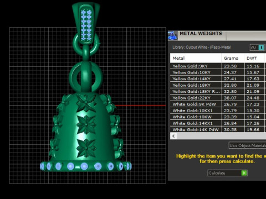This screenshot has width=266, height=199.
Task: Sort by the DWT column header
Action: pos(254,58)
